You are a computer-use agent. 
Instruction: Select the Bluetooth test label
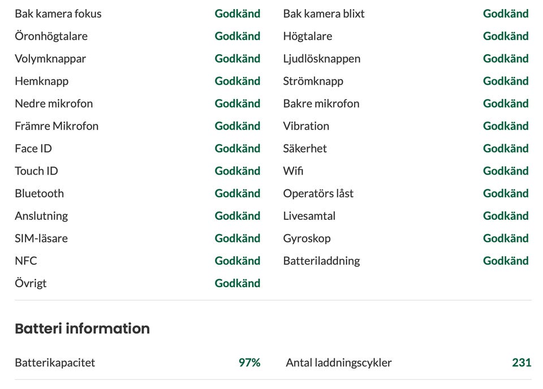(39, 193)
